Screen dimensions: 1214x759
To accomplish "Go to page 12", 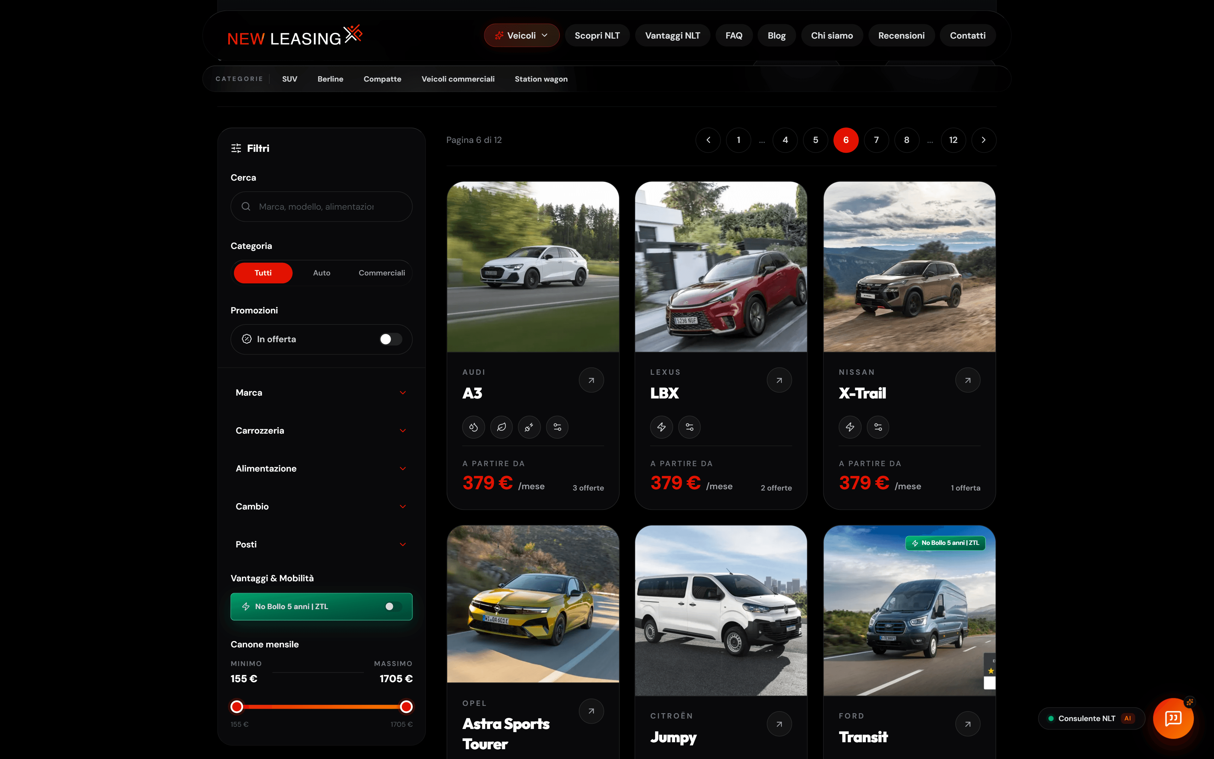I will click(953, 140).
